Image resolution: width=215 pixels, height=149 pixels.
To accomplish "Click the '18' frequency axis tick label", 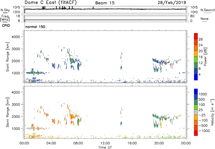I will point(18,16).
